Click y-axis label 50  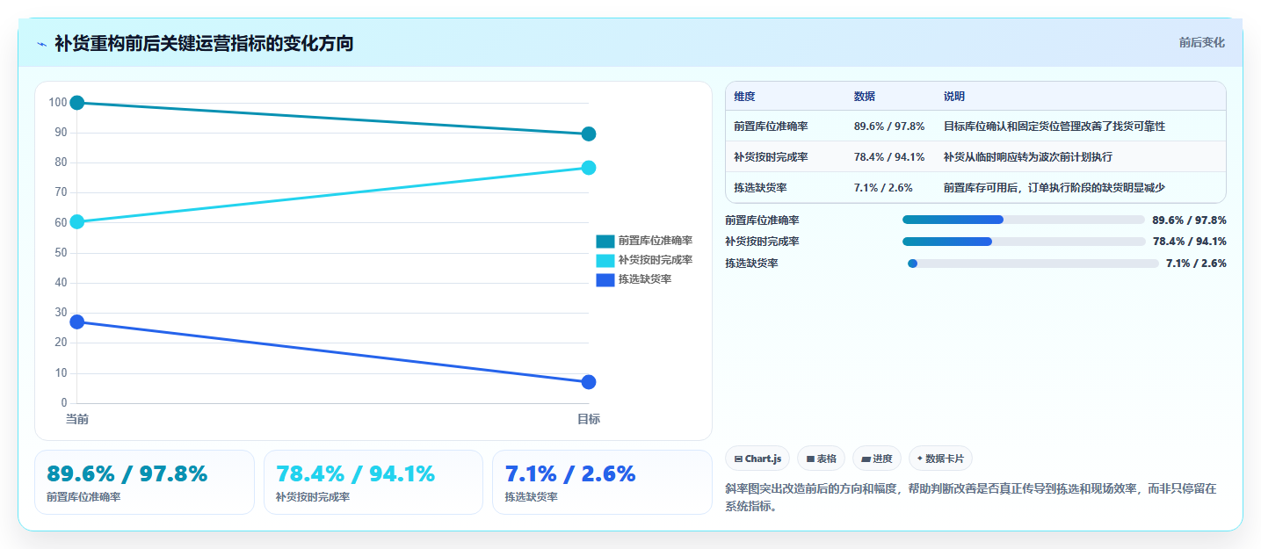click(x=61, y=253)
